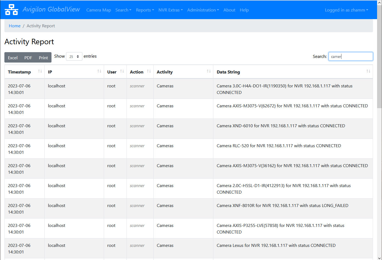Click the Action column header text
The image size is (382, 260).
pyautogui.click(x=136, y=72)
